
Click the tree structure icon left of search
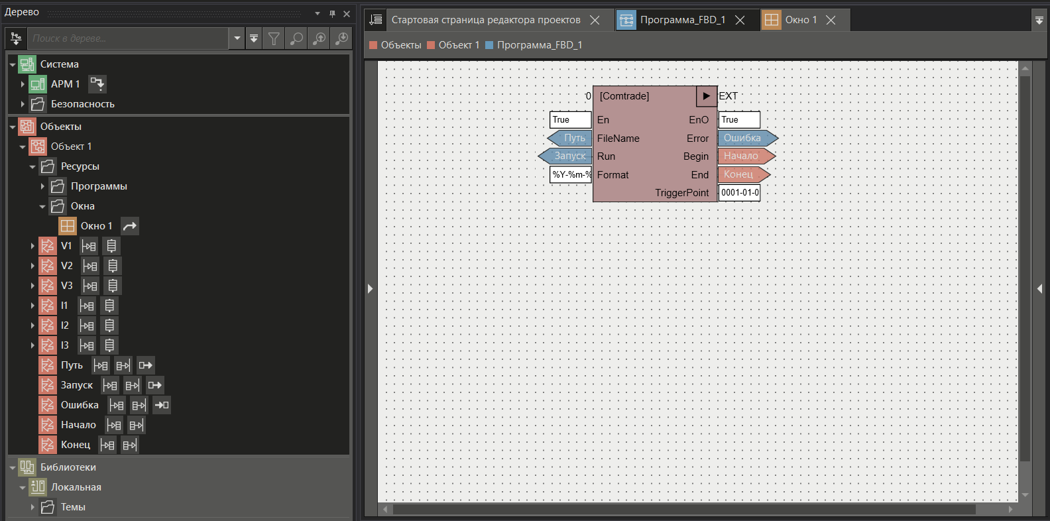point(16,39)
